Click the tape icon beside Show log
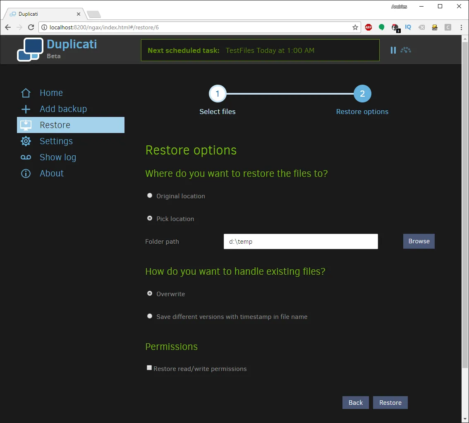 point(26,157)
